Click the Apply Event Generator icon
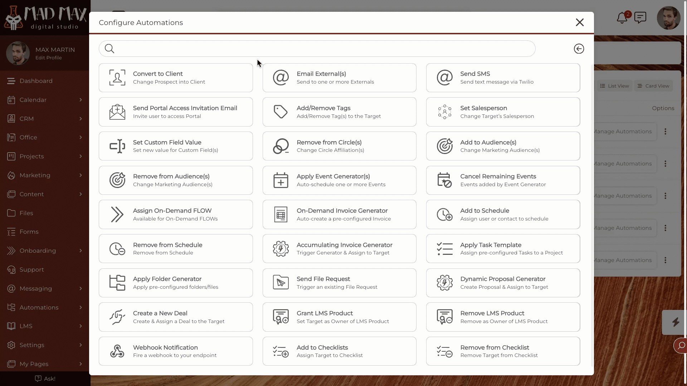The width and height of the screenshot is (687, 386). 281,180
